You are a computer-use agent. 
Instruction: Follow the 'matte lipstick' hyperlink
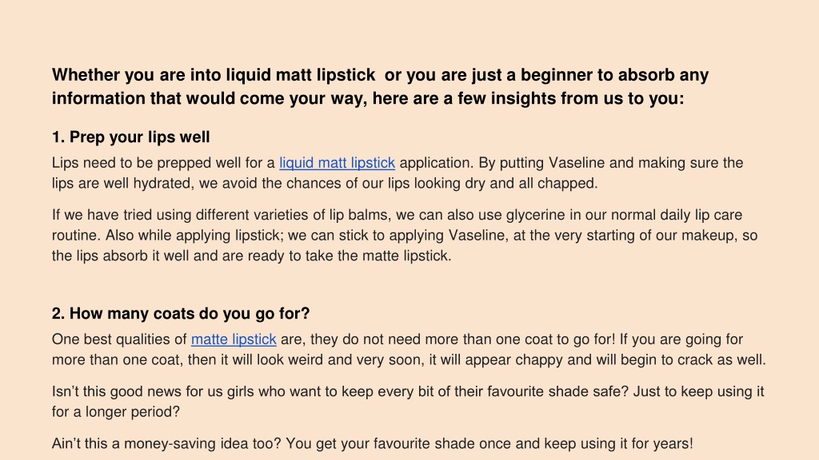coord(234,339)
